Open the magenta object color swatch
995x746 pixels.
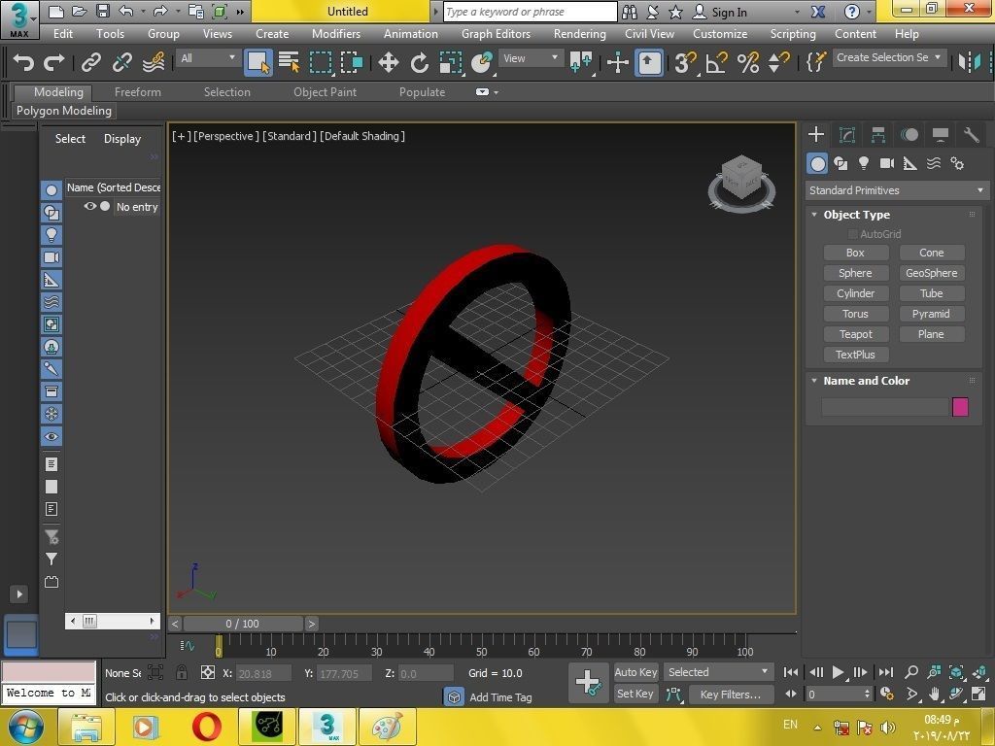pyautogui.click(x=960, y=407)
